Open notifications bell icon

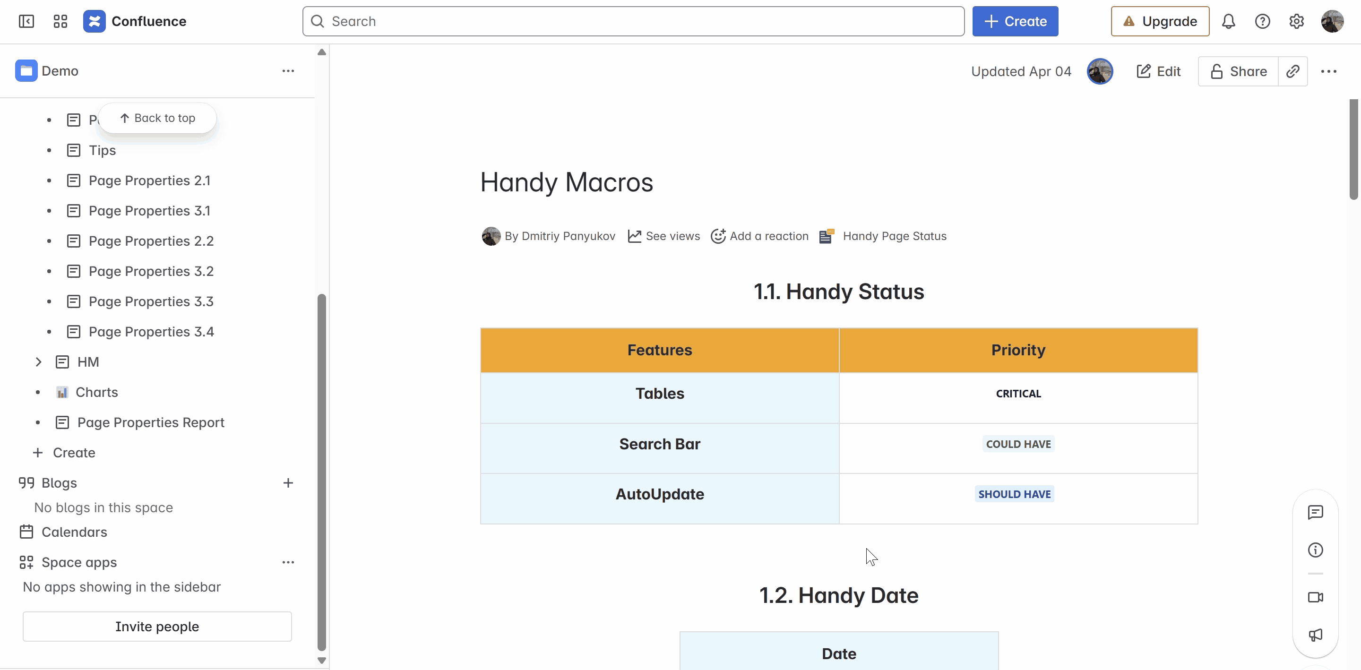(x=1228, y=21)
